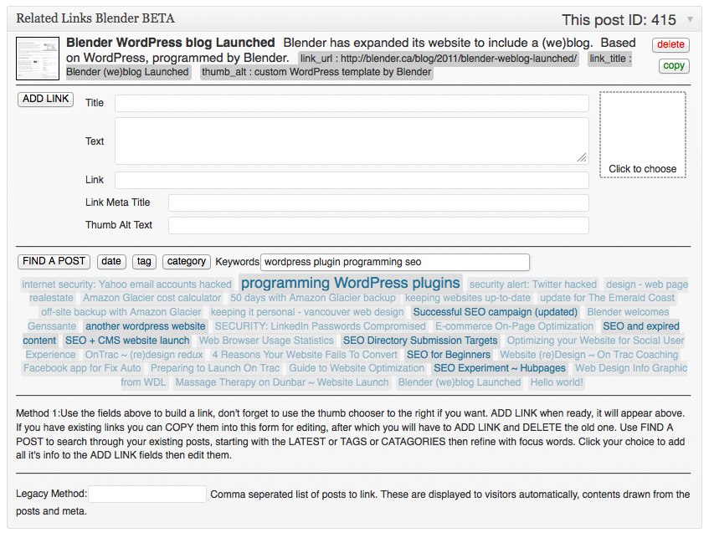Image resolution: width=709 pixels, height=538 pixels.
Task: Select 'Facebook app for Fix Auto' post
Action: [82, 368]
